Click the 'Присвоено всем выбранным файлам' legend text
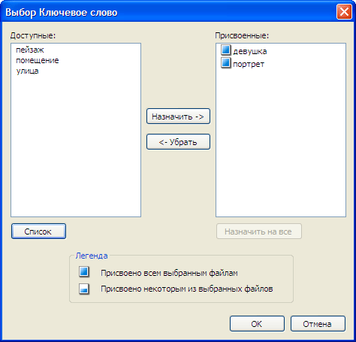This screenshot has width=356, height=342. click(169, 273)
